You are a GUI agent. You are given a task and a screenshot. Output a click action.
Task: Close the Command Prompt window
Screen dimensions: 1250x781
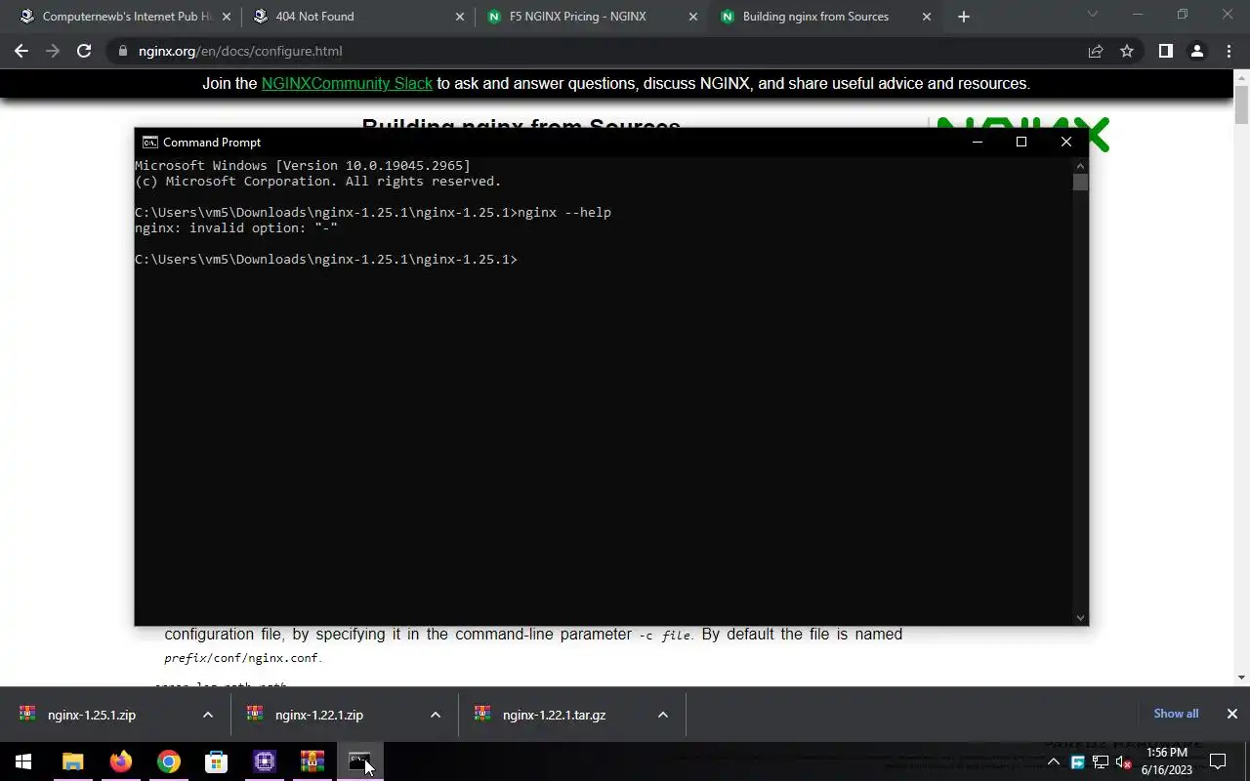click(1066, 142)
